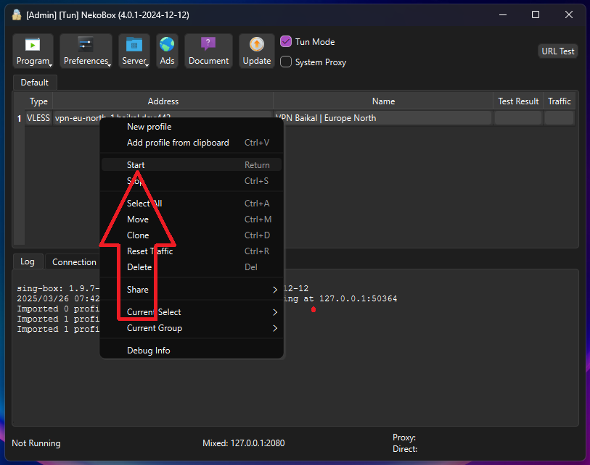The image size is (590, 465).
Task: Choose Delete from the context menu
Action: [x=192, y=267]
